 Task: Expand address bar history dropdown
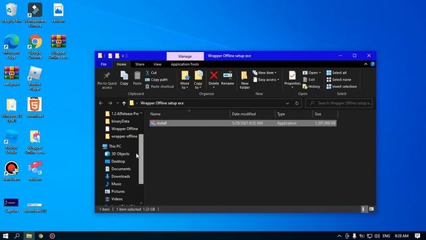click(287, 103)
